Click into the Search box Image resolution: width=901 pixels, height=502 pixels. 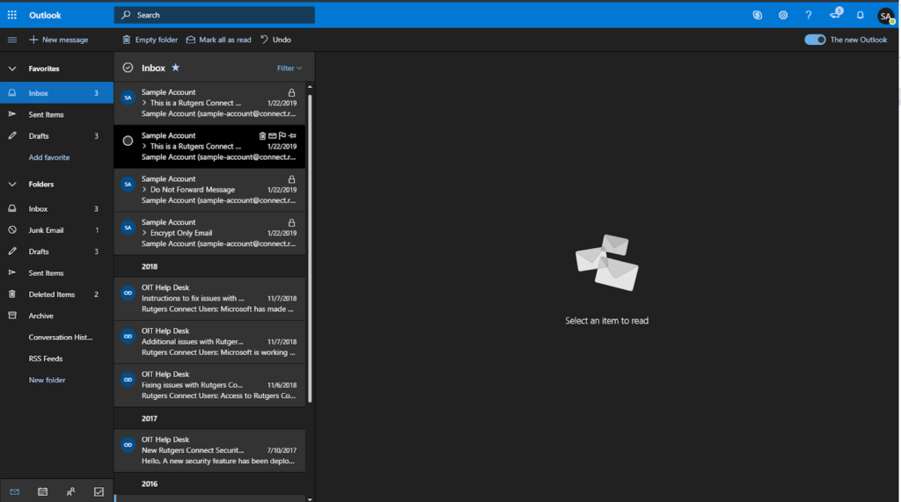click(220, 15)
